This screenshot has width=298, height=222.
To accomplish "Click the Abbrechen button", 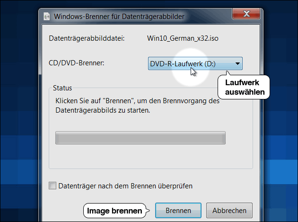I will (x=229, y=210).
